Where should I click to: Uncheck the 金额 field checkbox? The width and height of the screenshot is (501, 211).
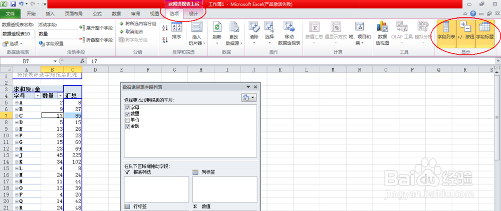pyautogui.click(x=127, y=126)
